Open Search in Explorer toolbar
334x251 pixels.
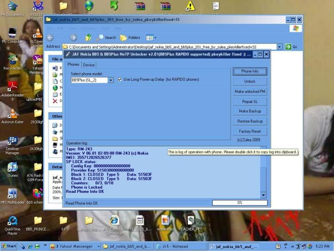[106, 38]
